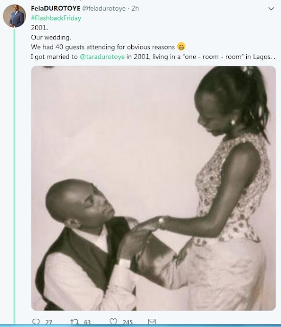Click the 245 likes count

point(128,322)
